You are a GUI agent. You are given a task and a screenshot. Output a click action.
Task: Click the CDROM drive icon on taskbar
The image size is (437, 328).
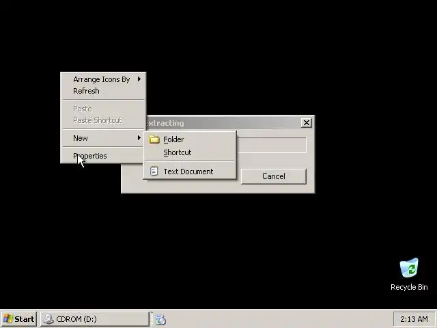click(x=48, y=319)
